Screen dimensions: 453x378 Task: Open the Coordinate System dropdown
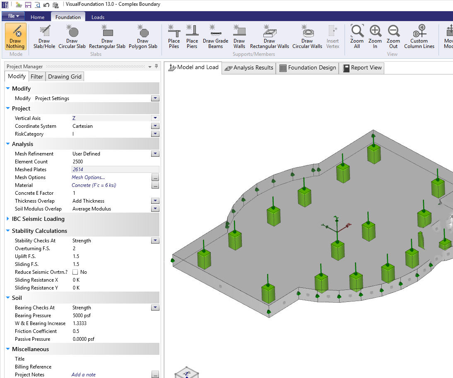[x=155, y=126]
